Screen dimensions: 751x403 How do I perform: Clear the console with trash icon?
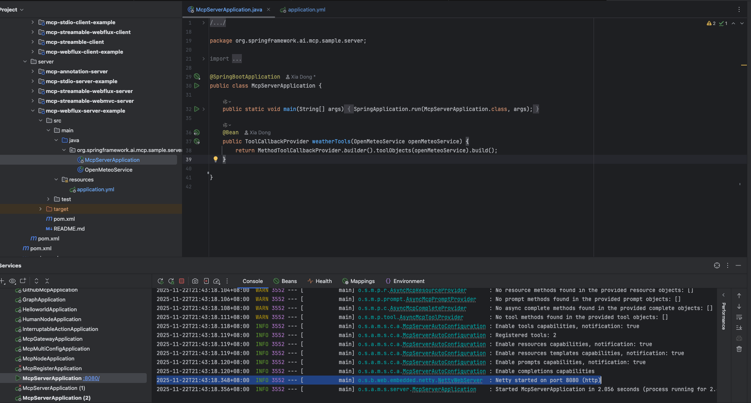coord(739,349)
